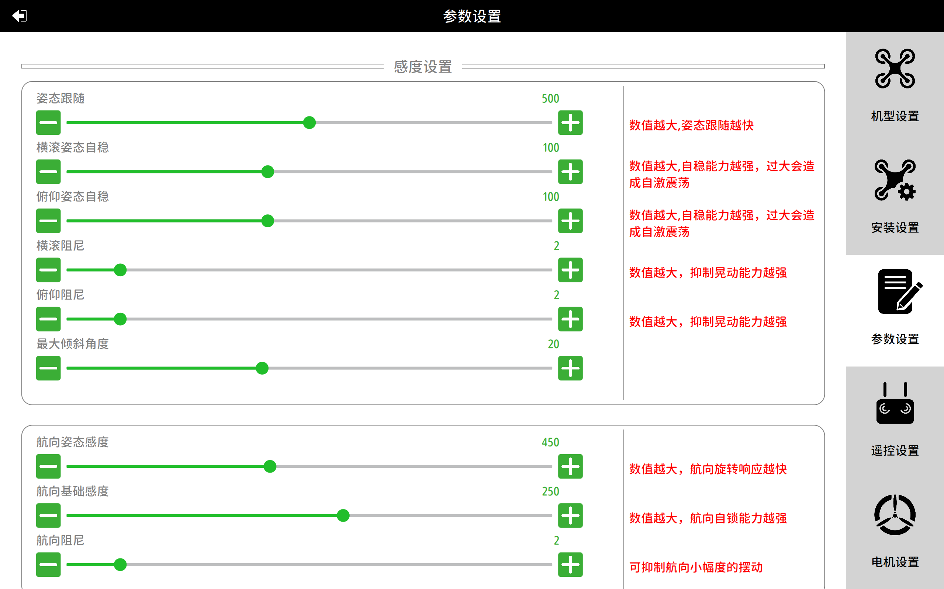Viewport: 944px width, 589px height.
Task: Open 机型设置 drone icon
Action: 895,69
